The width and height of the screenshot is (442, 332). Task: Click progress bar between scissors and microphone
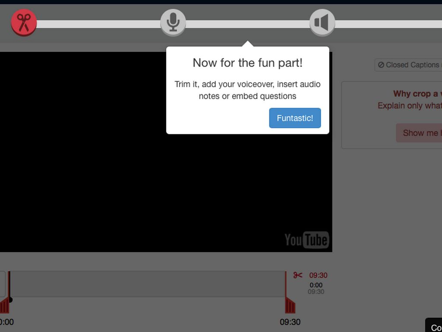point(98,24)
